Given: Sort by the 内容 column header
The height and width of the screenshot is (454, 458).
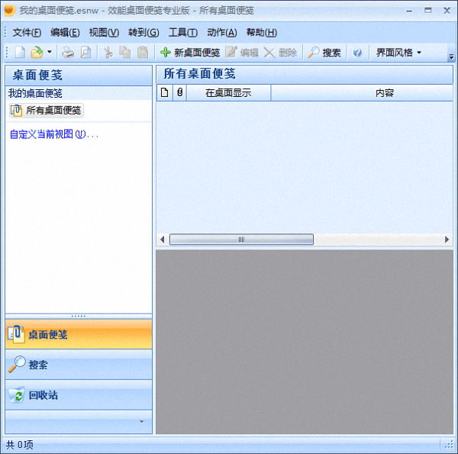Looking at the screenshot, I should pyautogui.click(x=362, y=93).
